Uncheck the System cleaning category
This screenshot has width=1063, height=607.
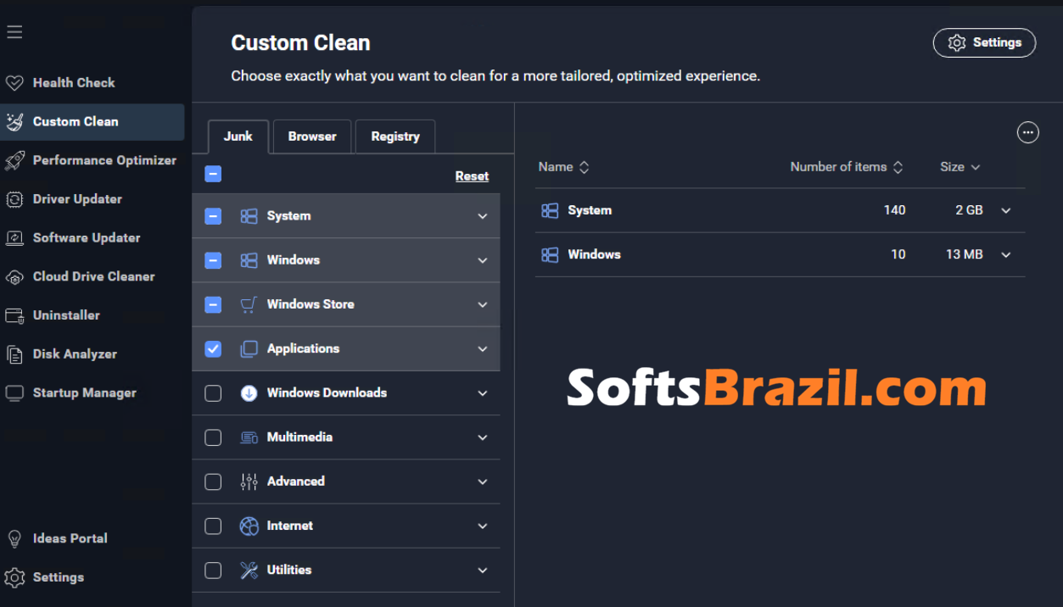[213, 216]
